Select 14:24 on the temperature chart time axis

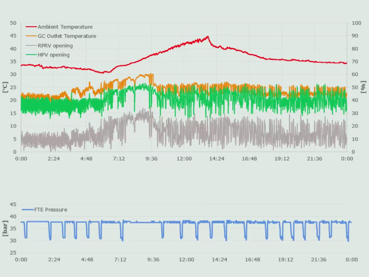(x=217, y=159)
